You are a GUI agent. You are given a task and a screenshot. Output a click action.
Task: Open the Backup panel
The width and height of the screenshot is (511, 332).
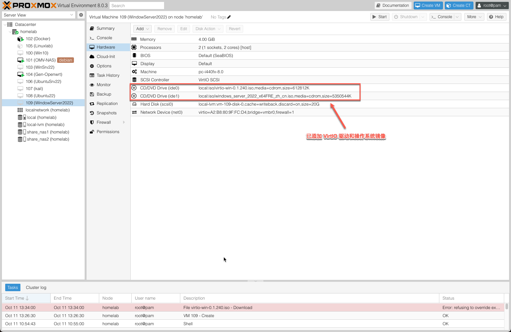tap(108, 94)
